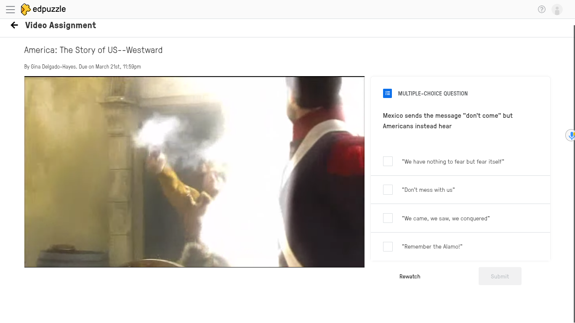
Task: Click the blue multiple-choice question icon
Action: [387, 93]
